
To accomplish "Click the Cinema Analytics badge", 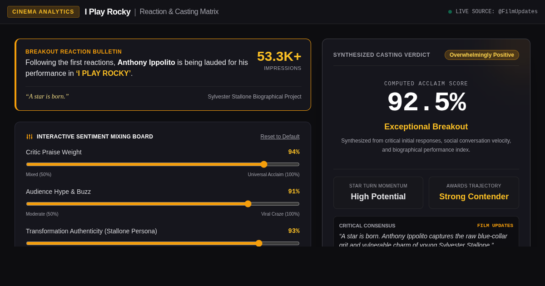I will point(43,12).
